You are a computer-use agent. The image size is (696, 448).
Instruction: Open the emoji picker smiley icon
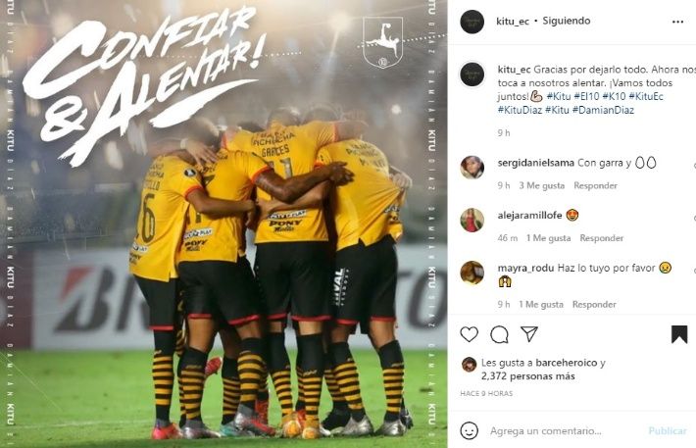pos(470,430)
